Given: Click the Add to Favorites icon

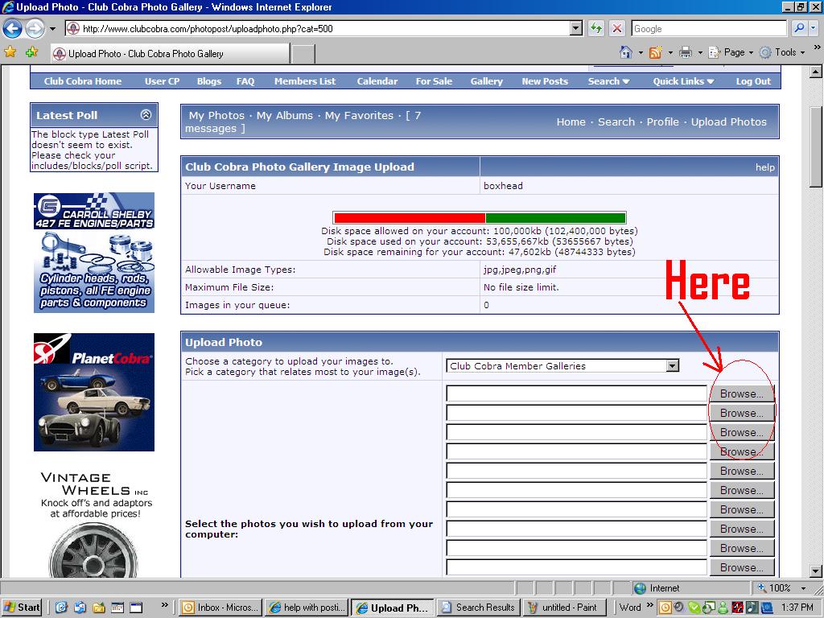Looking at the screenshot, I should pyautogui.click(x=31, y=52).
